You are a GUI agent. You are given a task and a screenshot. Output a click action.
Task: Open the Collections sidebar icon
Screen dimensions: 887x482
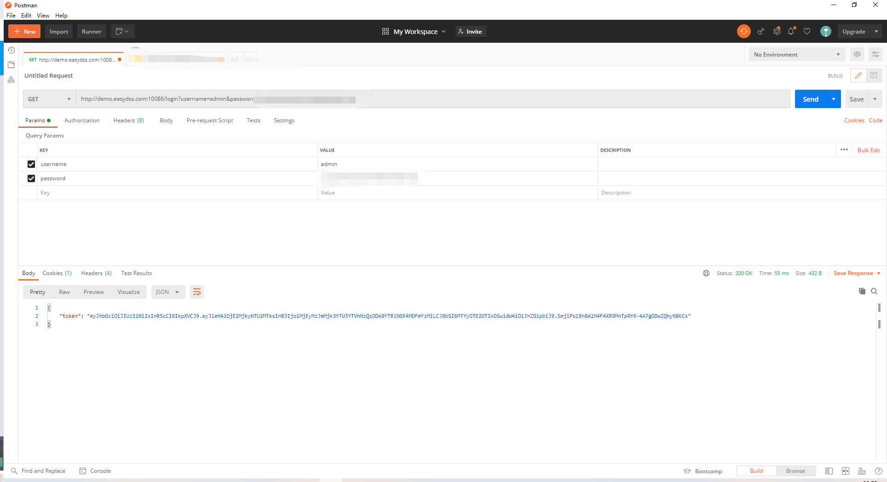[x=11, y=65]
